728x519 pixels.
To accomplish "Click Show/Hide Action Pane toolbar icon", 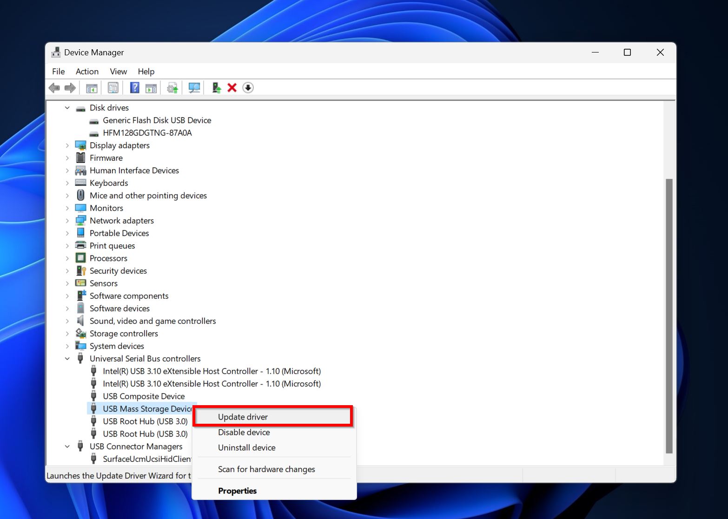I will [x=151, y=88].
